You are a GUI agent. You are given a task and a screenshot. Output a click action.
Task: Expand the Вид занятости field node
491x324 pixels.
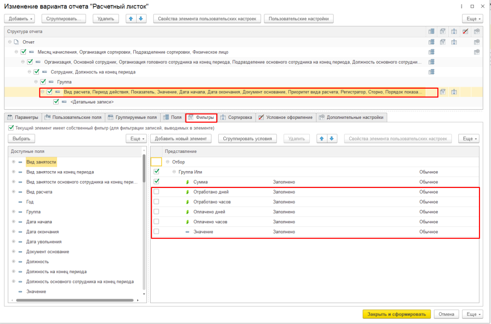pyautogui.click(x=13, y=162)
